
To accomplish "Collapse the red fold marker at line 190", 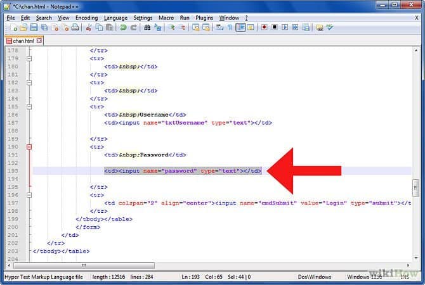I will pyautogui.click(x=29, y=147).
